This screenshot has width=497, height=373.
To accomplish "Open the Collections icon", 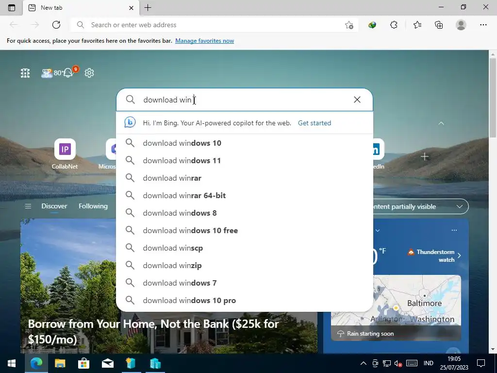I will [x=439, y=25].
